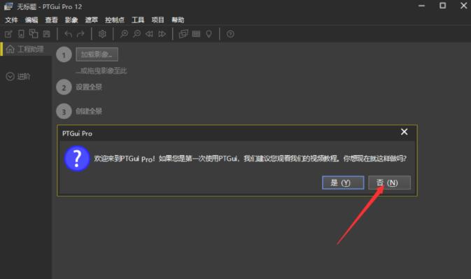Expand the 进阶 advanced section
This screenshot has width=471, height=279.
click(x=18, y=76)
